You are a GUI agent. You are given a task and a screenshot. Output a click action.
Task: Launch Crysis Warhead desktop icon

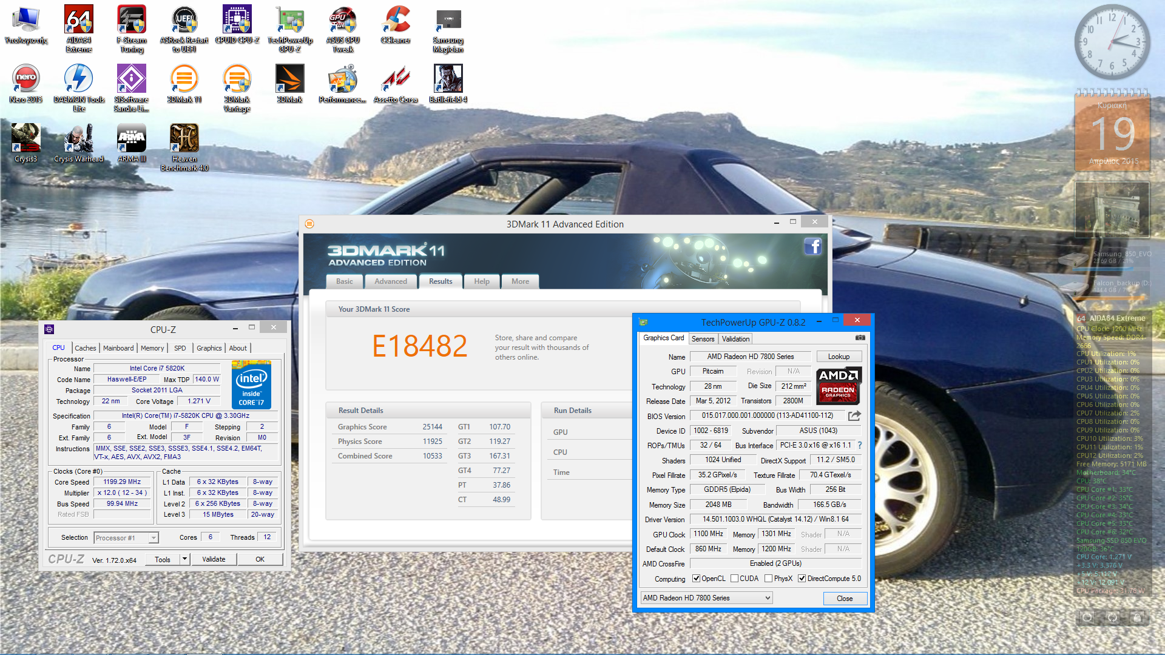pos(79,143)
